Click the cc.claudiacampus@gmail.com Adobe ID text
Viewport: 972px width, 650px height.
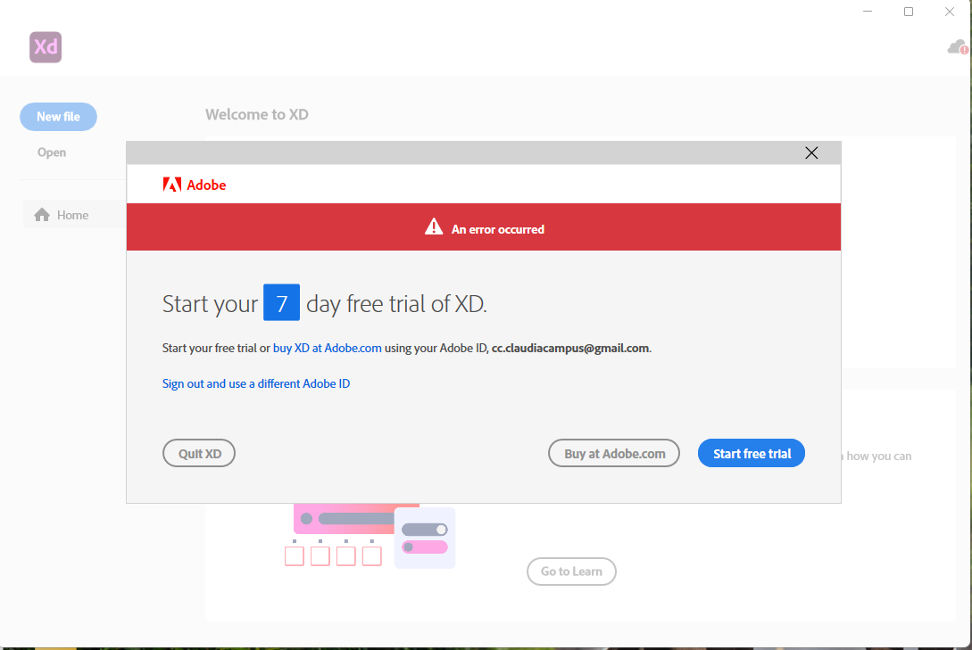[569, 348]
